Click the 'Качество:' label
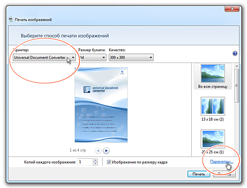Viewport: 247px width, 188px height. [117, 50]
